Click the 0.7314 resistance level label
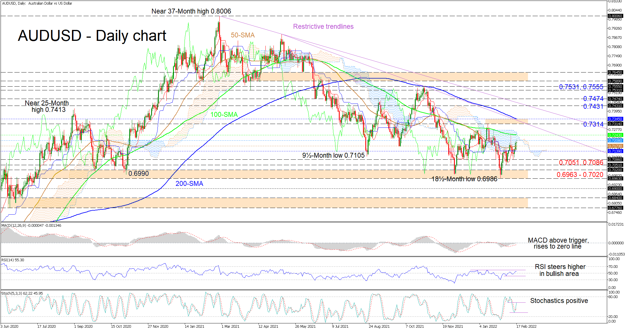 [x=593, y=124]
